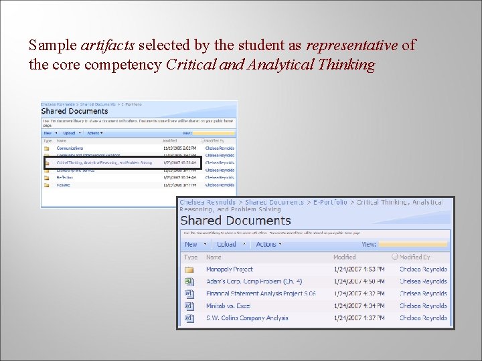
Task: Click Chelsea Reynolds in the Financial Statement Analysis row
Action: [423, 293]
